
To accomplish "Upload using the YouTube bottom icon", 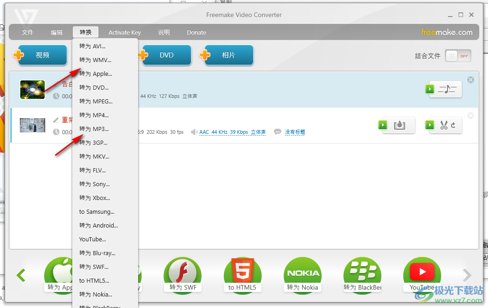I will [422, 275].
